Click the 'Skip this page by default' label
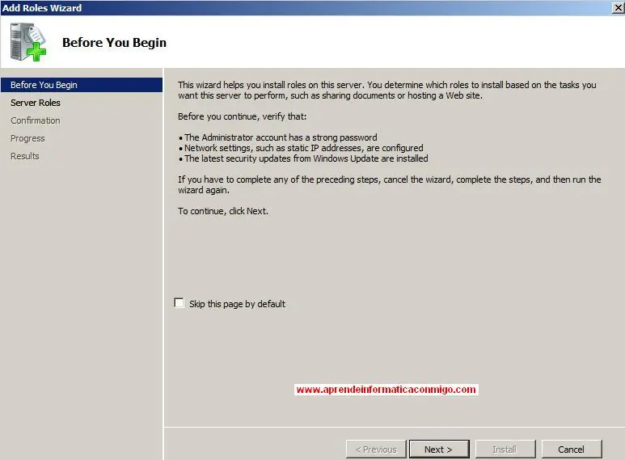 237,304
